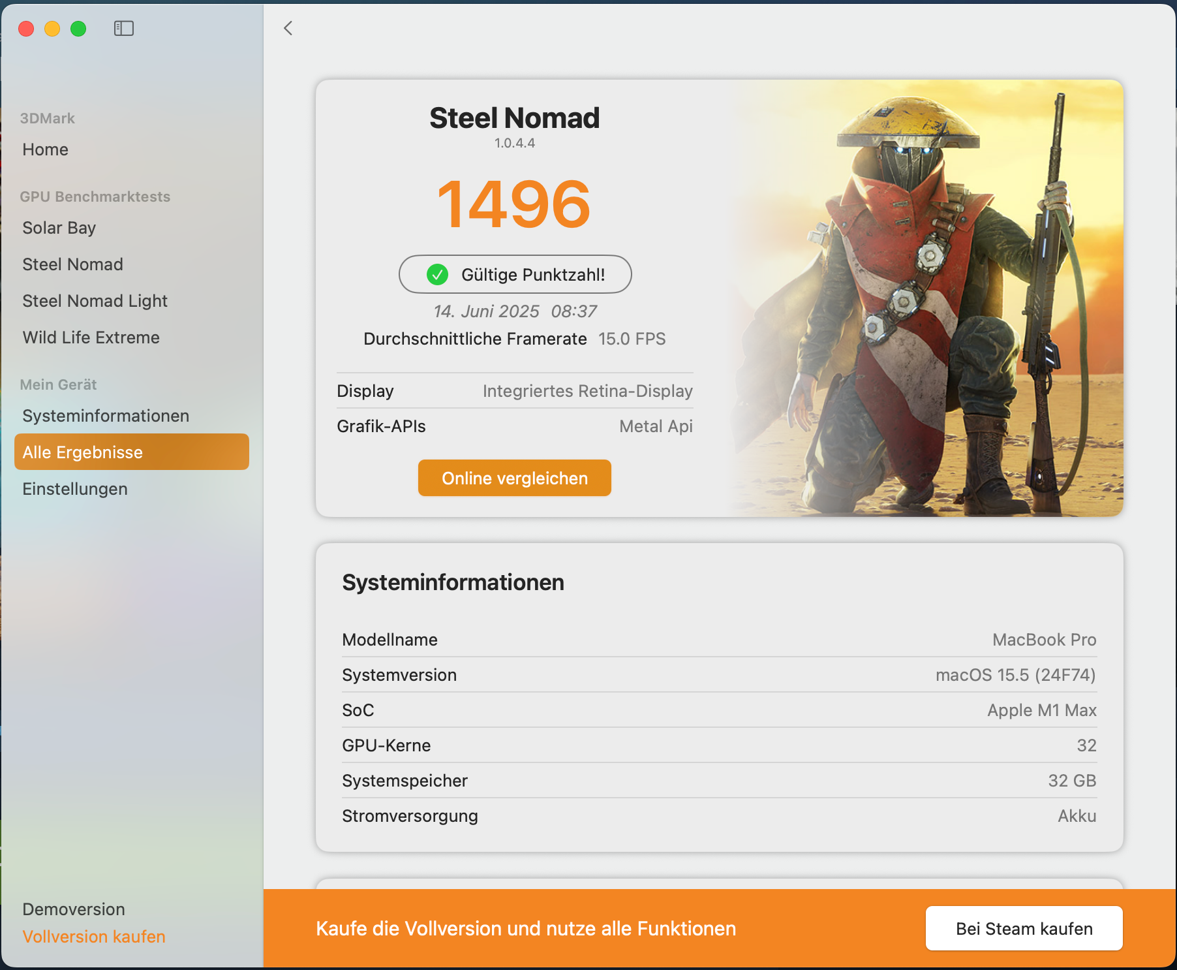Viewport: 1177px width, 970px height.
Task: Click the Akku Stromversorgung value
Action: [x=1077, y=816]
